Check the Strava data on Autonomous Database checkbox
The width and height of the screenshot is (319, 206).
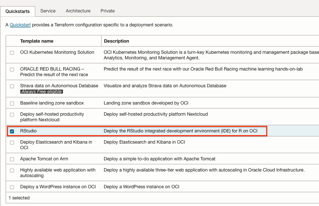tap(12, 86)
